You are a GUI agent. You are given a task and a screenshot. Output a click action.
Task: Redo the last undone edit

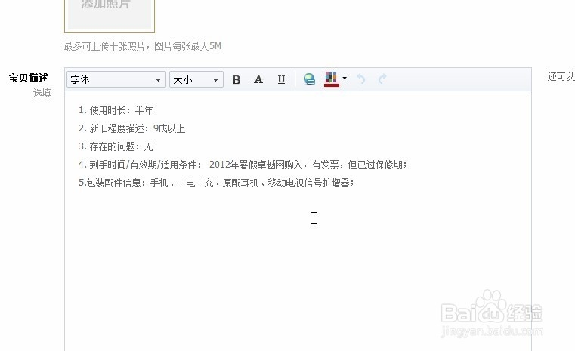(382, 79)
